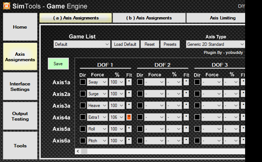This screenshot has height=162, width=262.
Task: Click the Reset button
Action: (150, 44)
